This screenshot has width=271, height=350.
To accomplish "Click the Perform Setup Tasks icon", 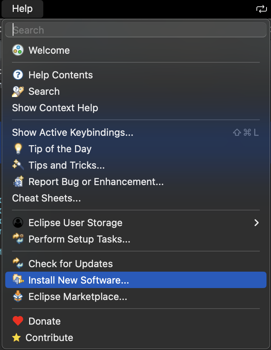I will click(18, 238).
